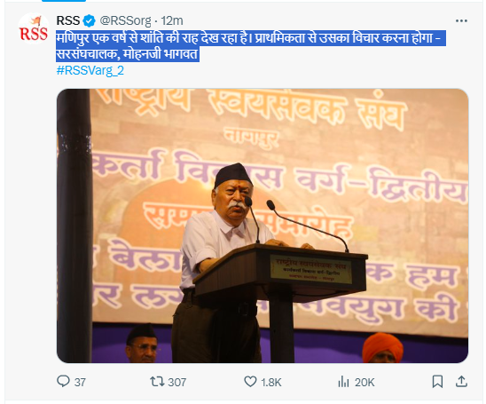Open the @RSSorg handle link

coord(126,21)
